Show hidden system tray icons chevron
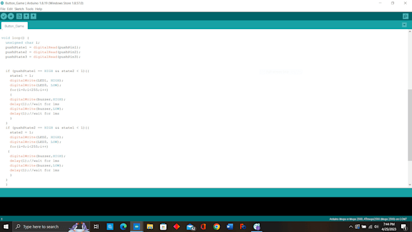 point(351,227)
